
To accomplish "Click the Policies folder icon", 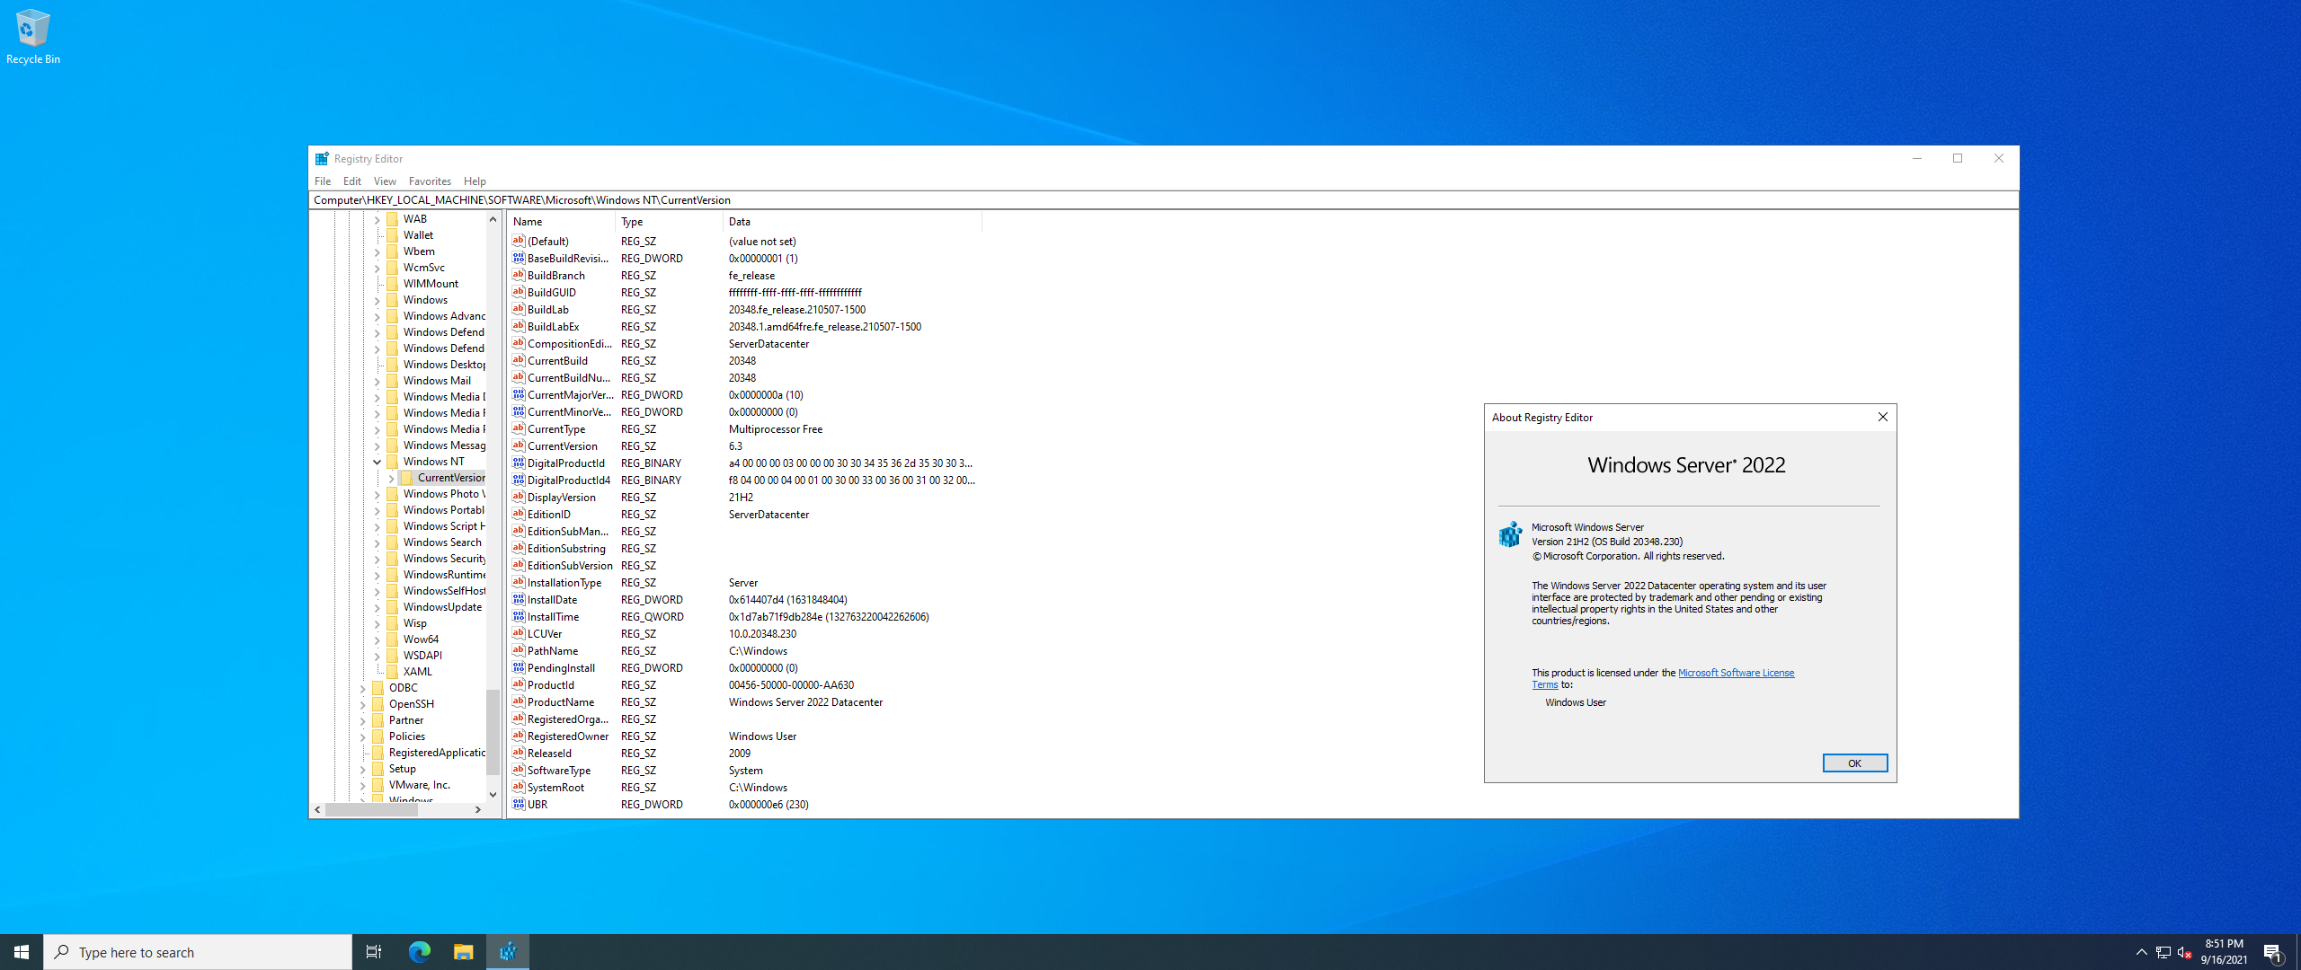I will click(x=378, y=736).
